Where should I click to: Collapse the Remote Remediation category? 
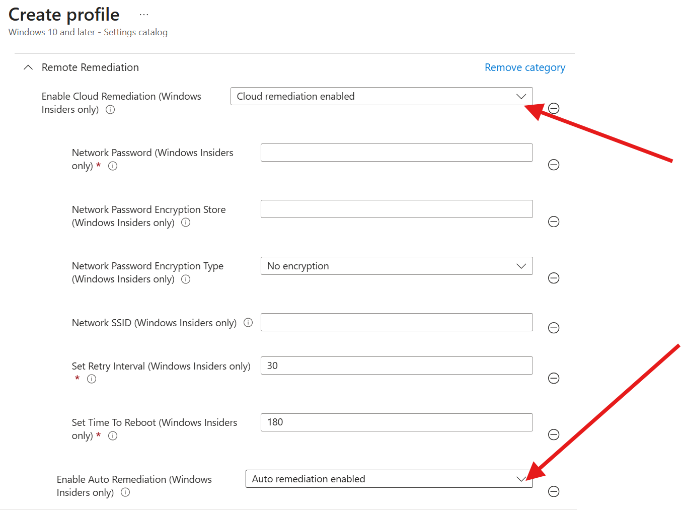(x=28, y=67)
